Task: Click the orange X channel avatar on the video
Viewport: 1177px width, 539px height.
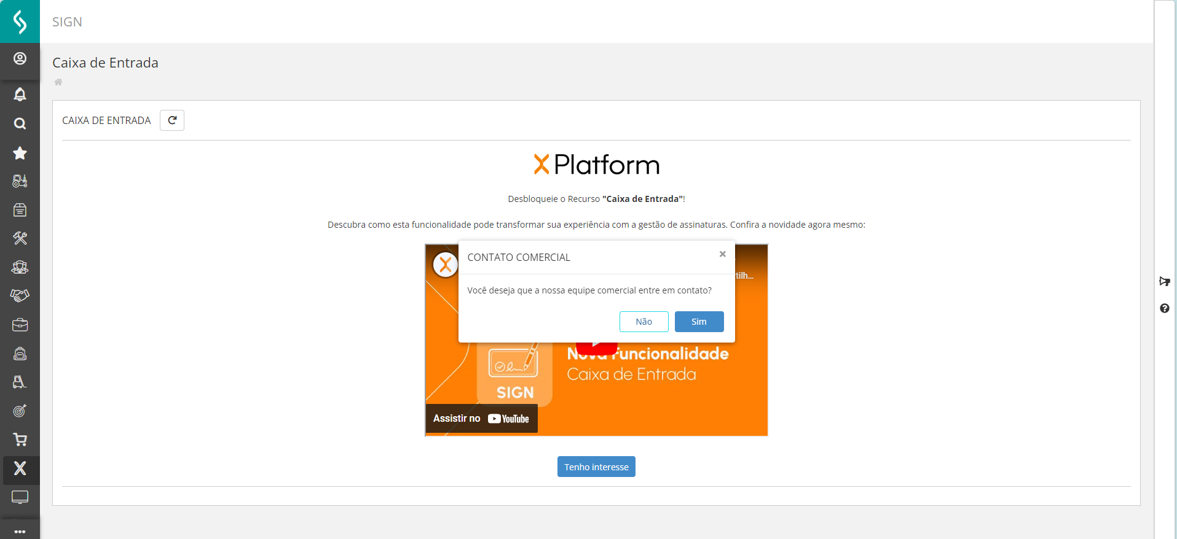Action: click(445, 265)
